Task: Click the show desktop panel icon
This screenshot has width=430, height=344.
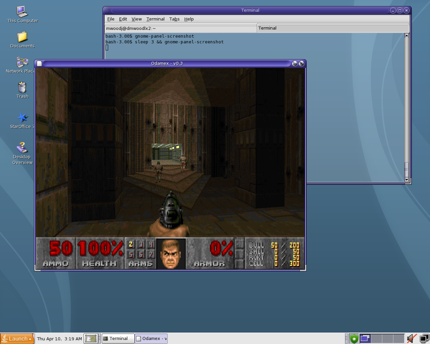Action: pos(91,339)
